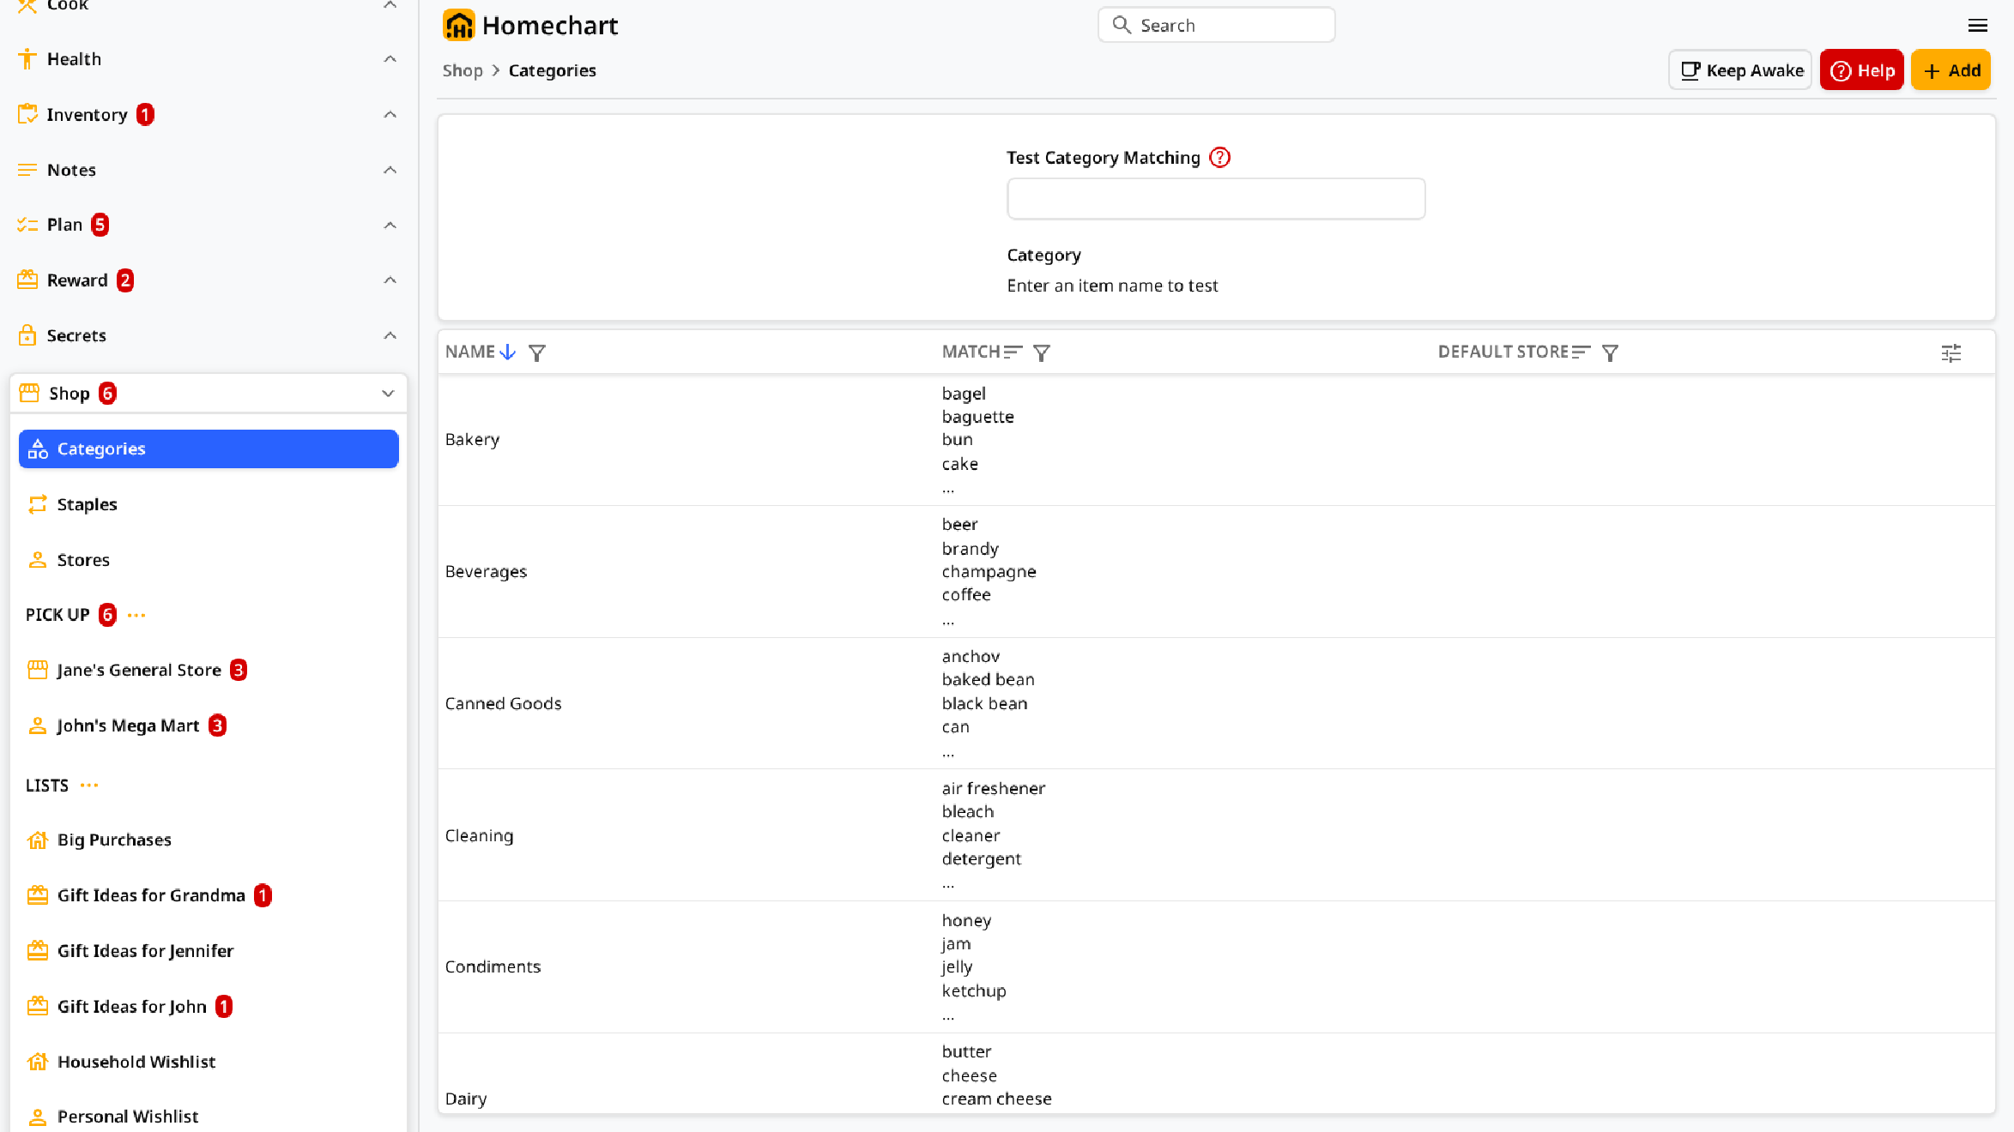Open PICK UP options ellipsis
Image resolution: width=2014 pixels, height=1132 pixels.
(136, 615)
